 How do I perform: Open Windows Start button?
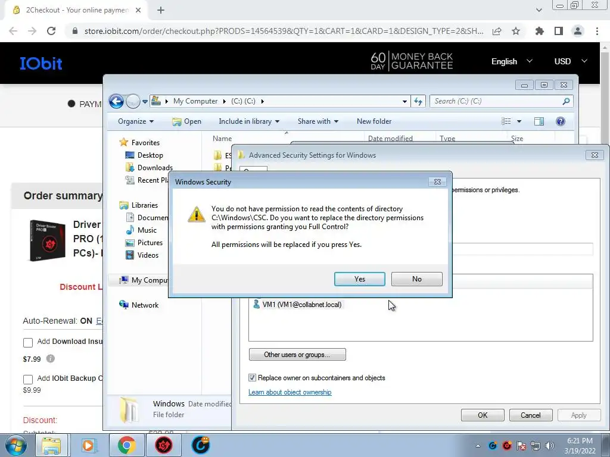pos(15,445)
